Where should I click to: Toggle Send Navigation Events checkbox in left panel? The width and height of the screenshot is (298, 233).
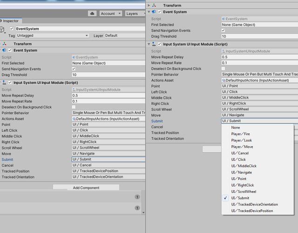pos(74,69)
